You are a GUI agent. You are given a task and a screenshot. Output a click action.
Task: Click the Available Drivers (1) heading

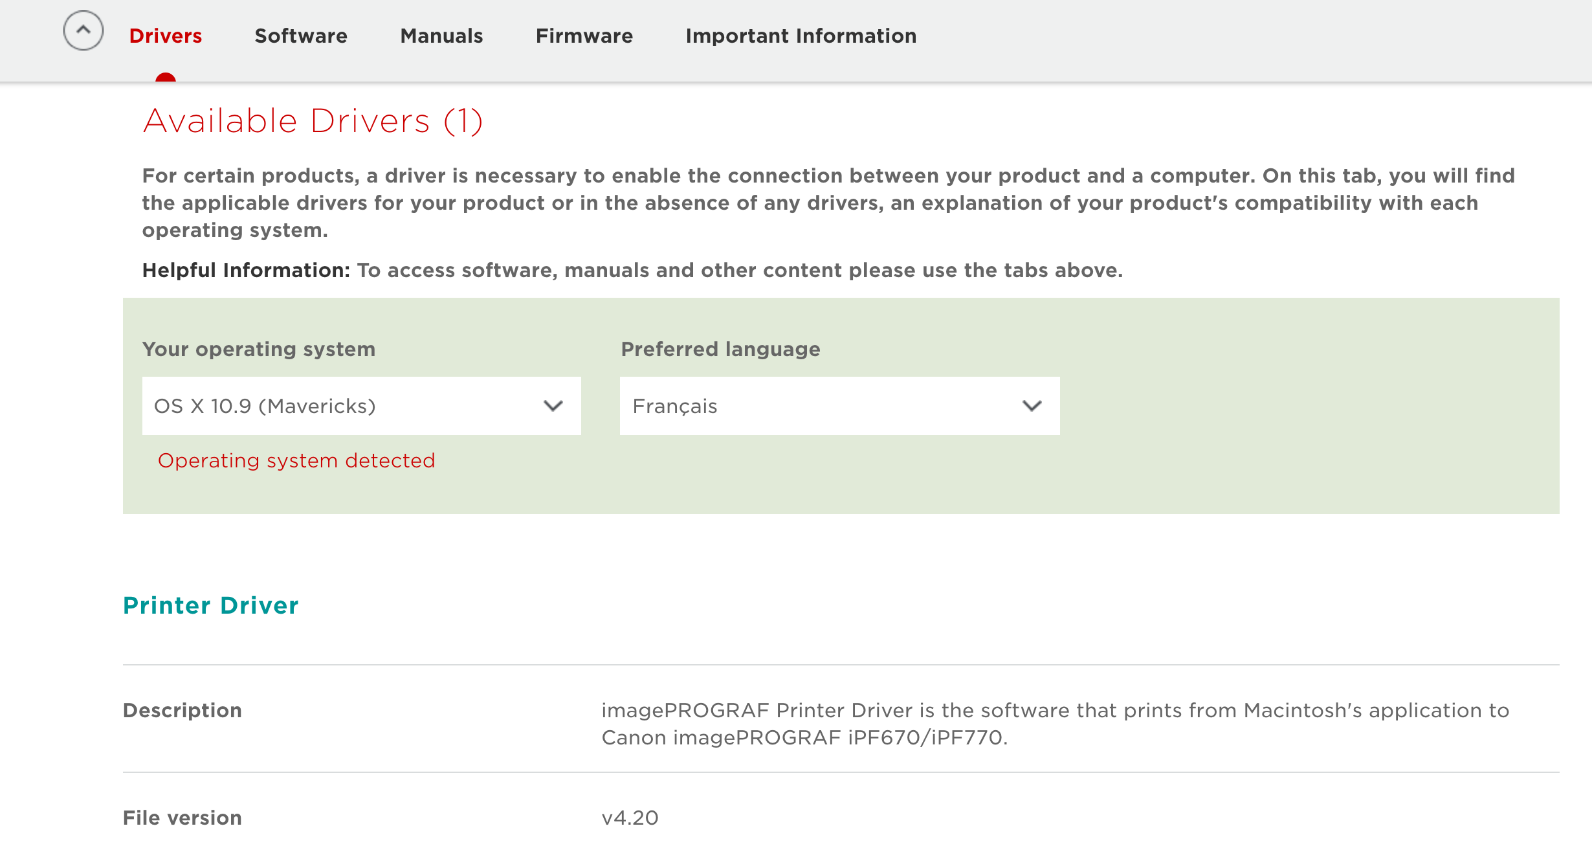click(x=313, y=121)
